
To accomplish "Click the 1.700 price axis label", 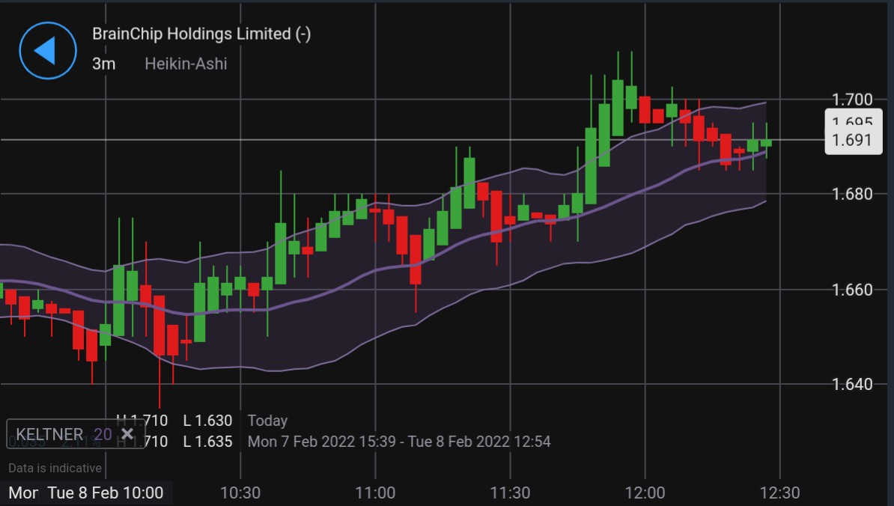I will 852,100.
